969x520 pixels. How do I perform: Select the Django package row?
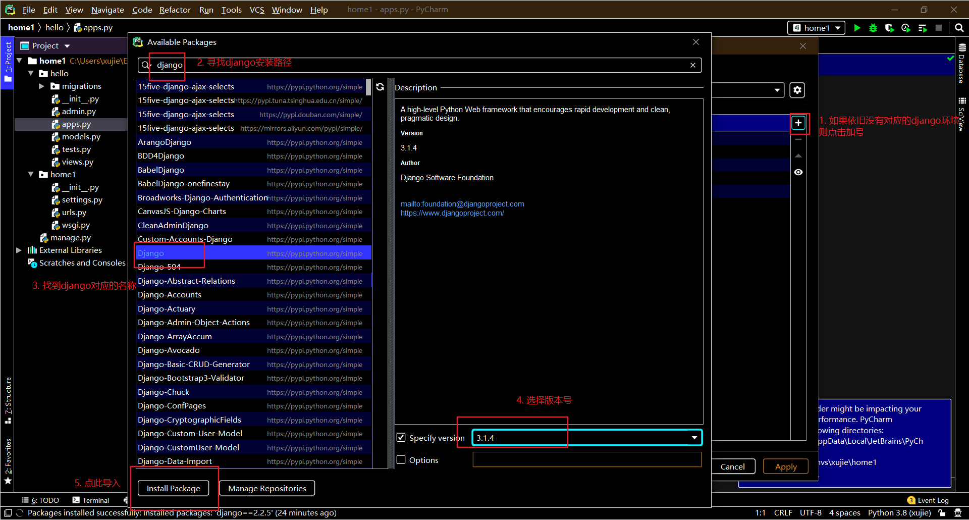pyautogui.click(x=254, y=253)
